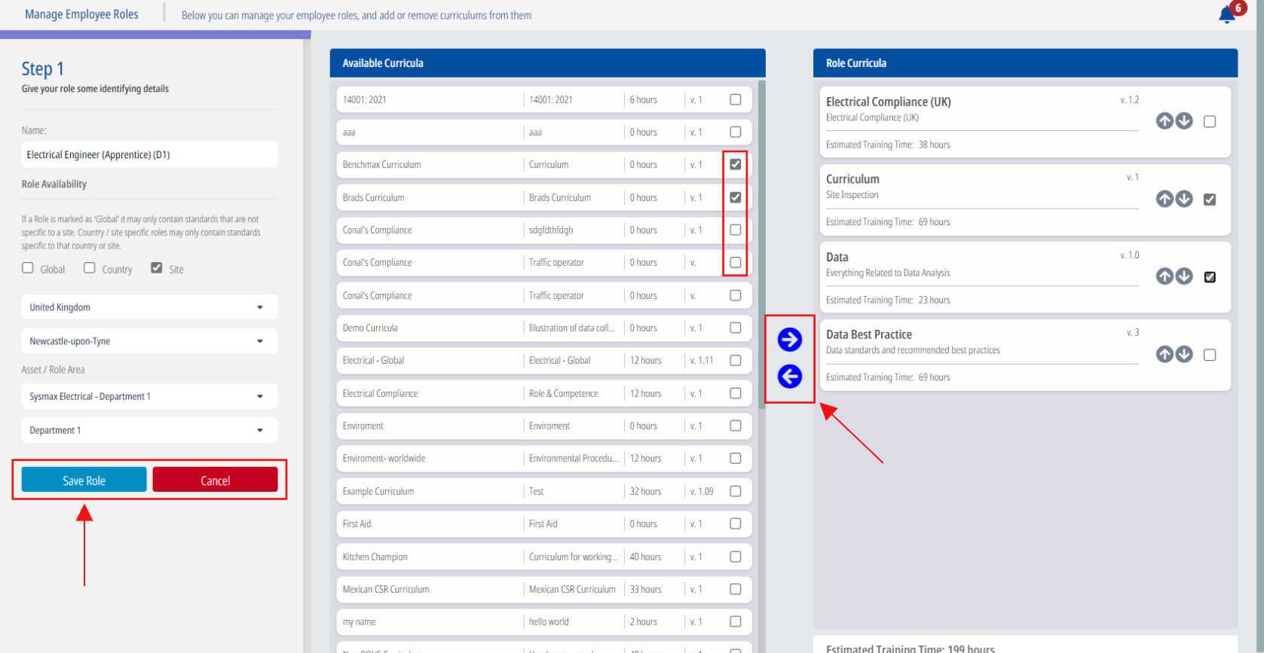
Task: Click the Data Best Practice title
Action: pos(869,334)
